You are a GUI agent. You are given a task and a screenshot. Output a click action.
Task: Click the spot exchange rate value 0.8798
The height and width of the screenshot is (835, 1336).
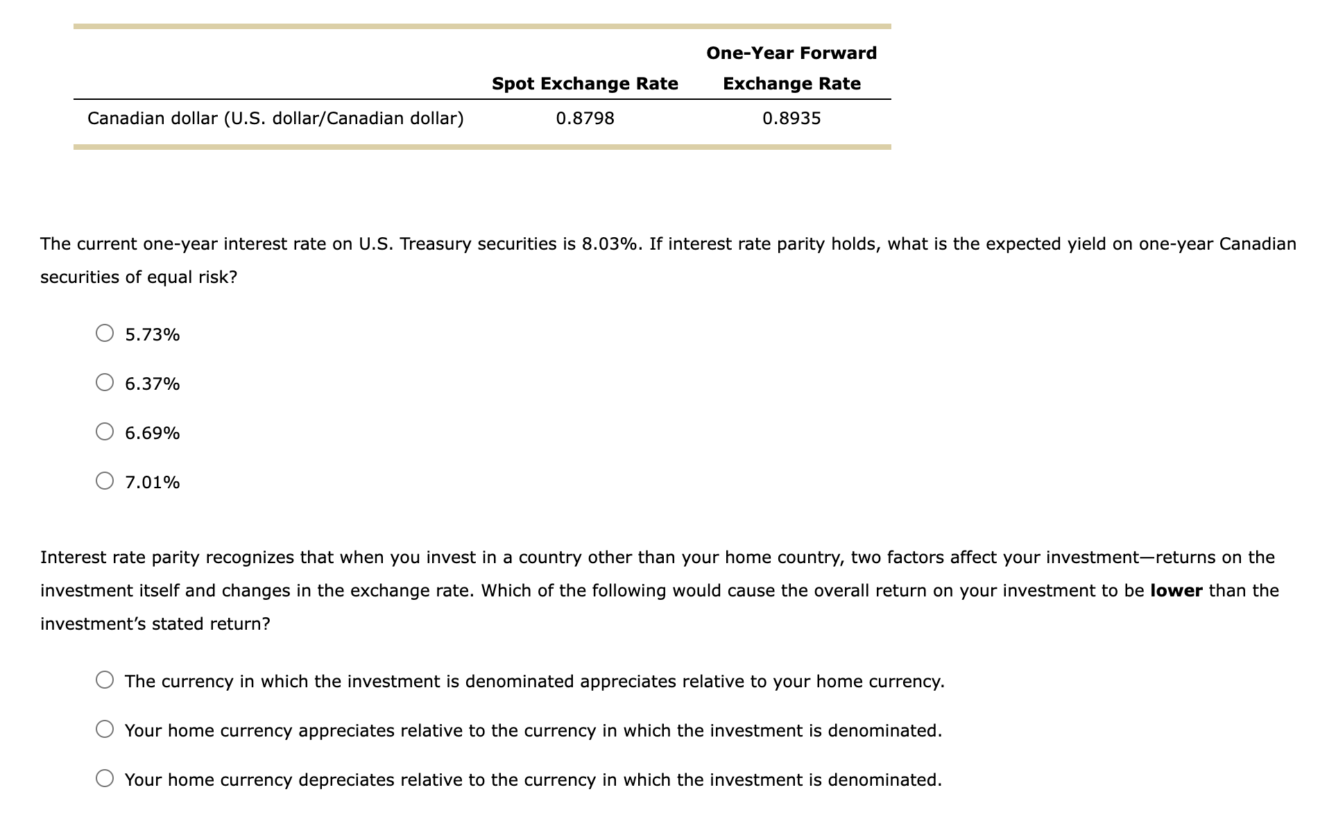click(x=585, y=118)
